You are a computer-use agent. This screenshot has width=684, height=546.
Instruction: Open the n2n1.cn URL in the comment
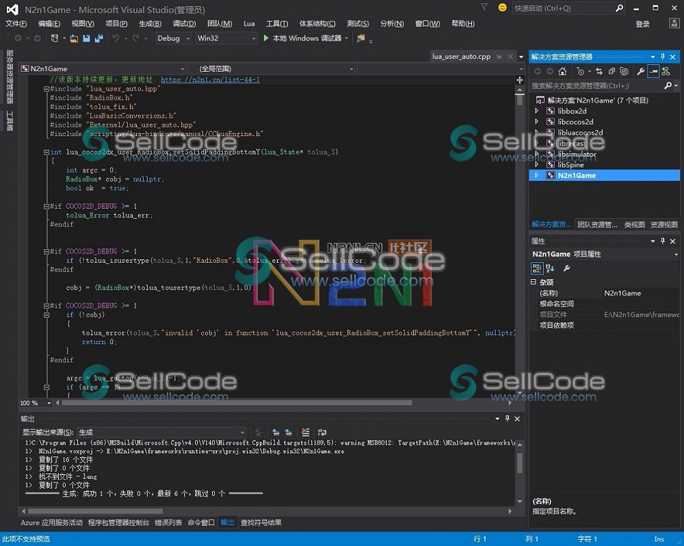[x=210, y=80]
